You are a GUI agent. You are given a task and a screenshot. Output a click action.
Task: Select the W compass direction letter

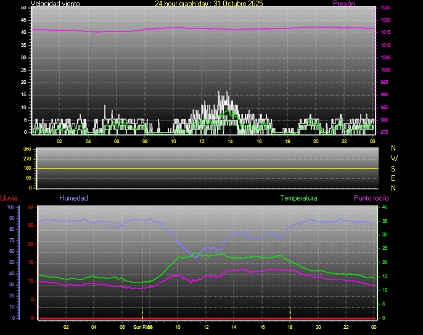click(x=394, y=158)
